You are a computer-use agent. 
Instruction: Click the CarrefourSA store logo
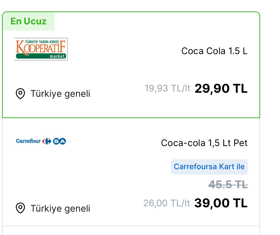[x=41, y=141]
